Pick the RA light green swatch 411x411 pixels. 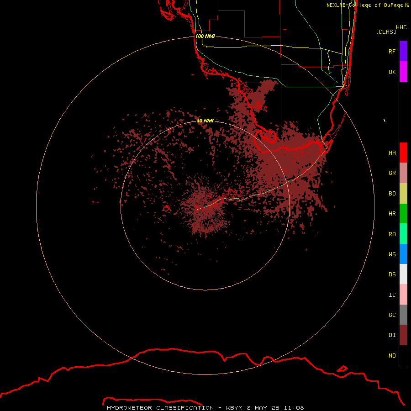(x=403, y=234)
